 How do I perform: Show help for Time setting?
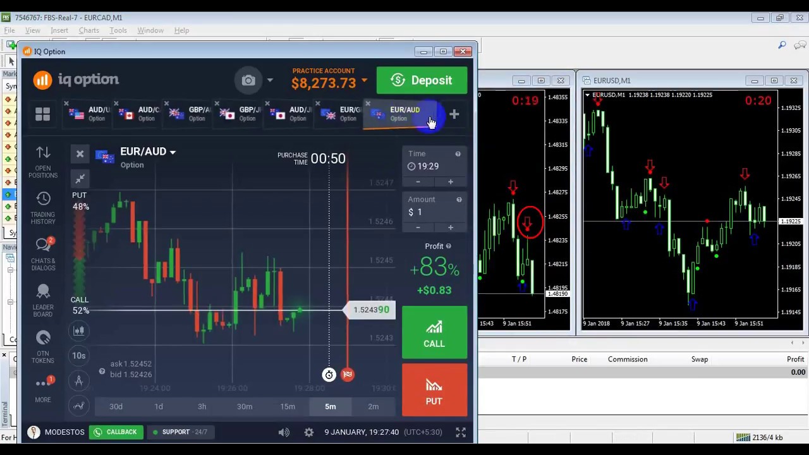458,154
